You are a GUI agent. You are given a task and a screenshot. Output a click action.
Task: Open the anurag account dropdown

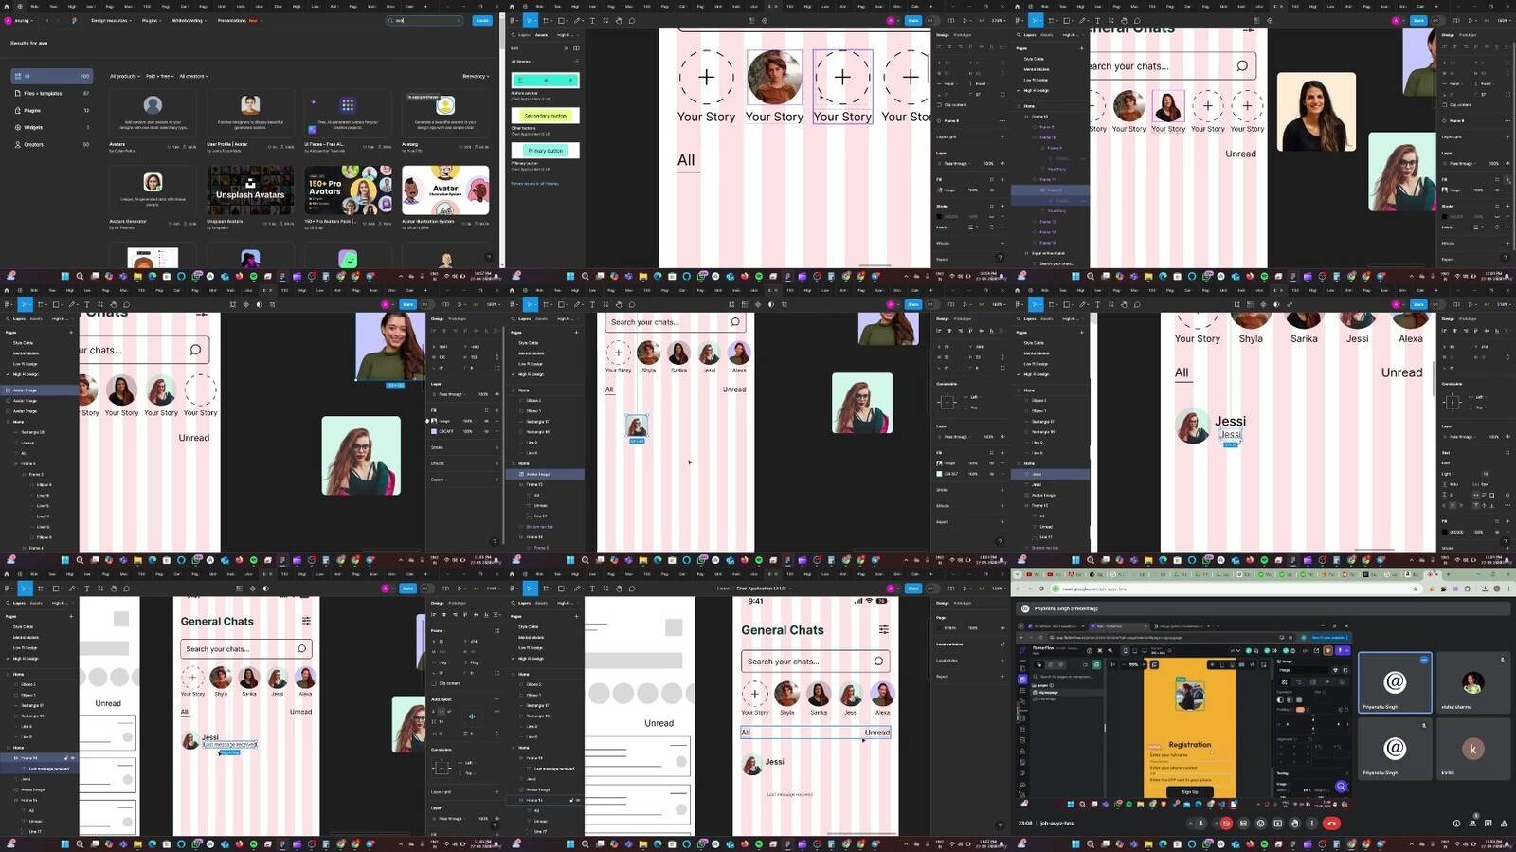18,21
